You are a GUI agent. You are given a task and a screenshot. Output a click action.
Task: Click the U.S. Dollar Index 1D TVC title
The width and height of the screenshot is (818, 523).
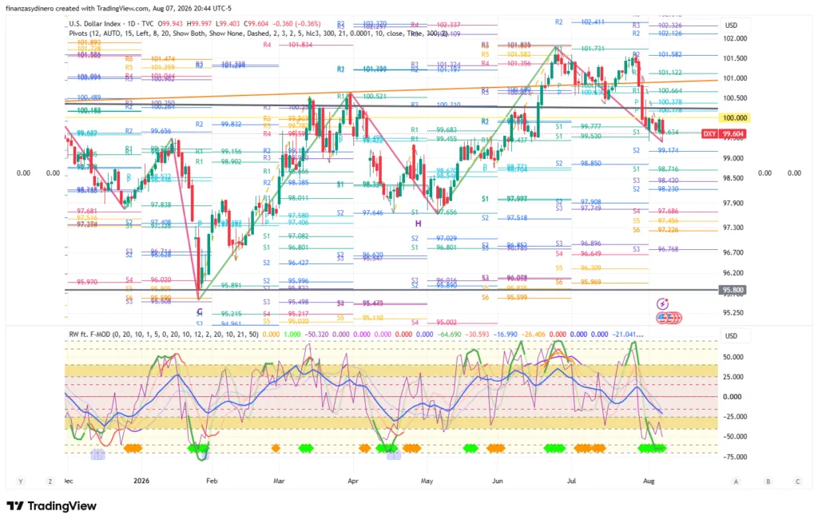(112, 24)
